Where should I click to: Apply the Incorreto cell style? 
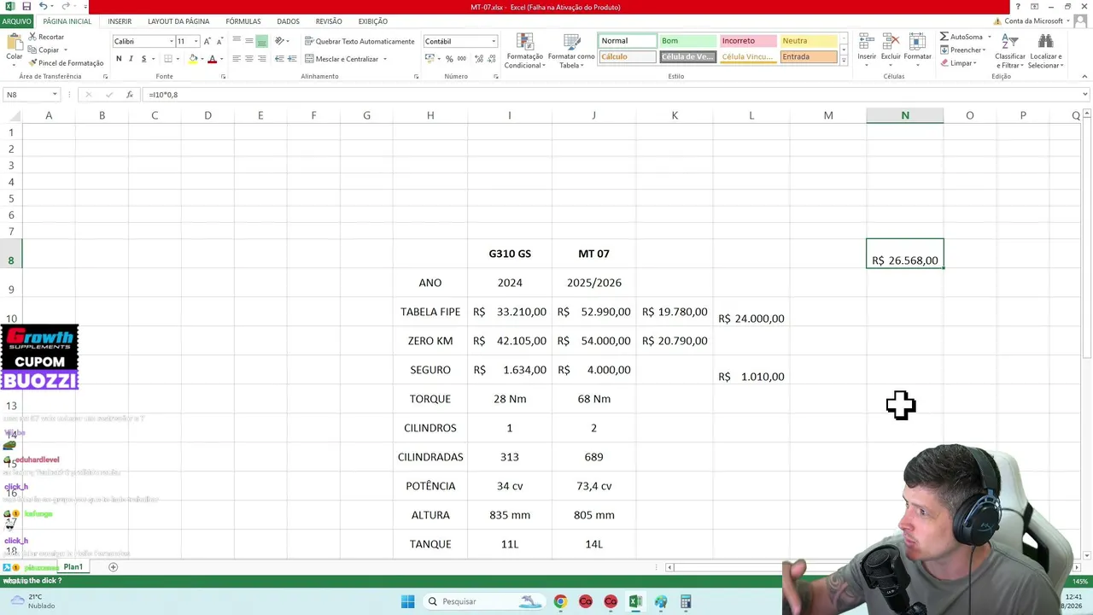coord(748,41)
